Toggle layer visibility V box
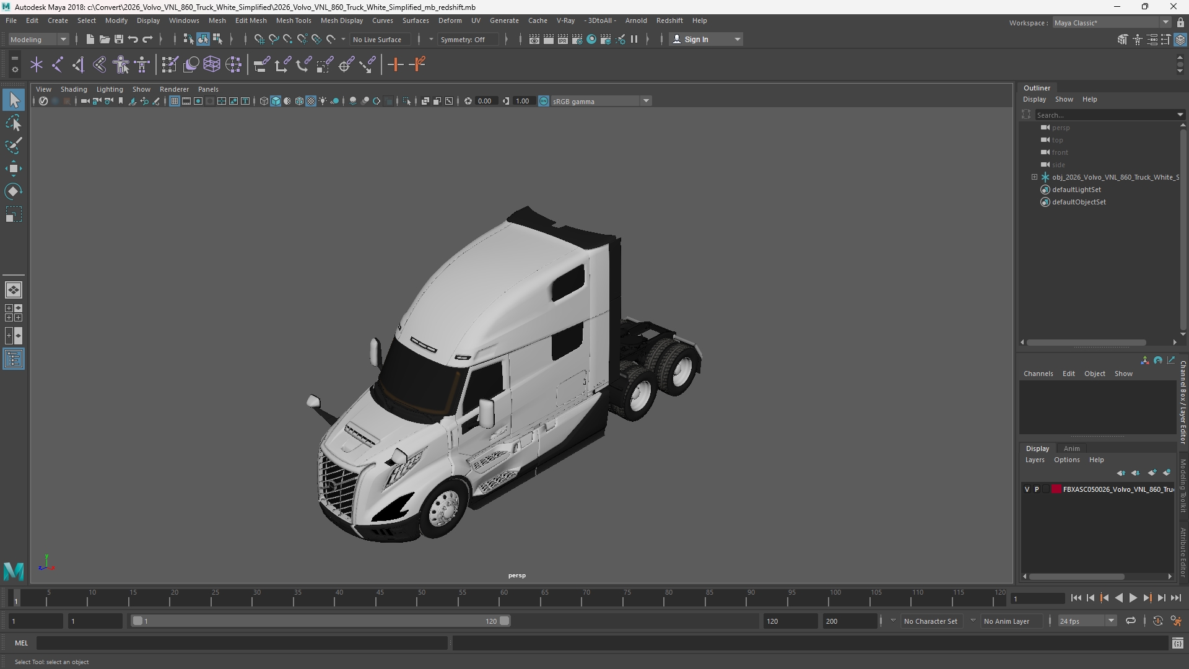 coord(1027,489)
